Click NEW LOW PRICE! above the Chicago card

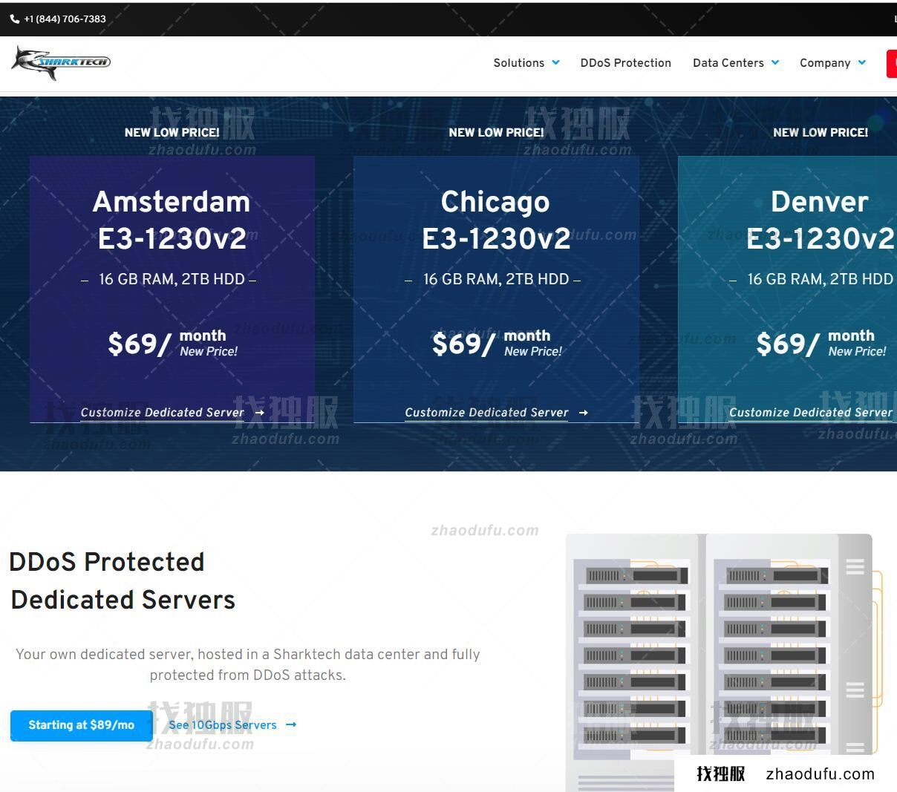[496, 133]
